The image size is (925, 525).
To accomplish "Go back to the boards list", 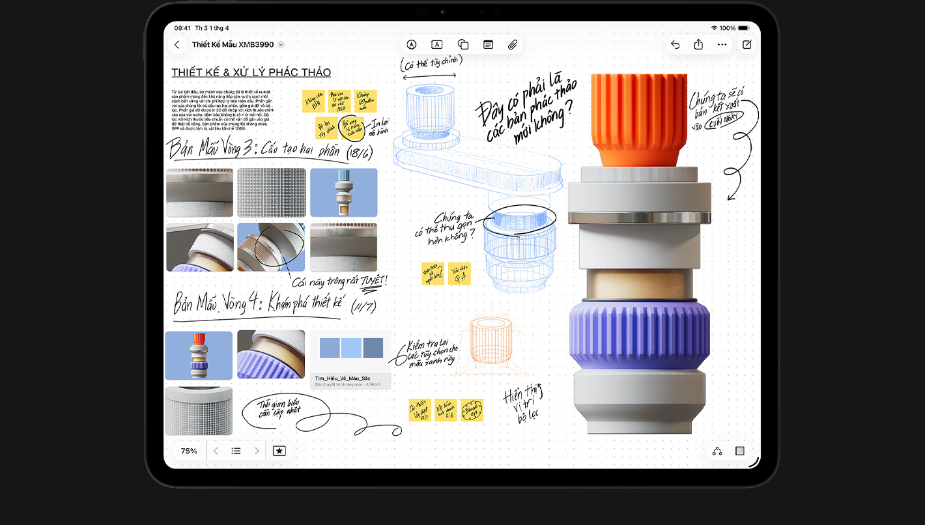I will 177,45.
